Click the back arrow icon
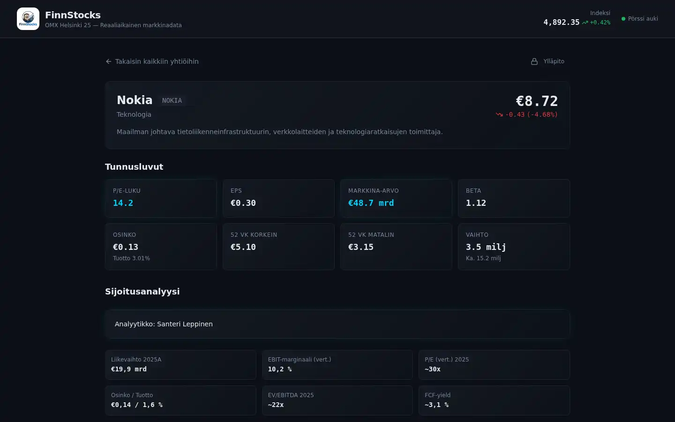The width and height of the screenshot is (675, 422). (x=109, y=61)
